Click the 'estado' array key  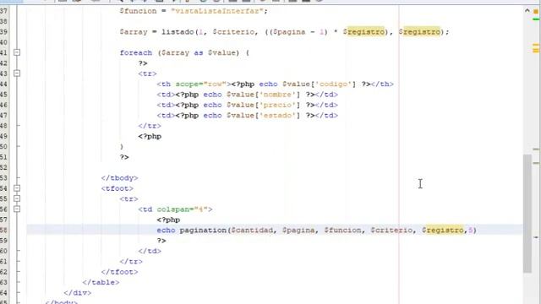(277, 116)
